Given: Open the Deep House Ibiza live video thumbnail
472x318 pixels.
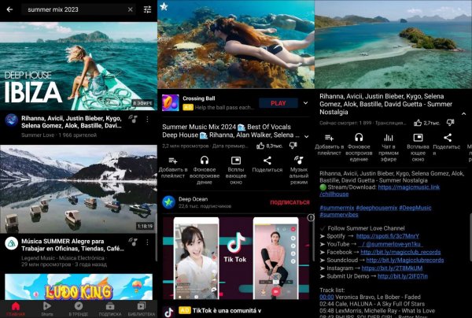Looking at the screenshot, I should pyautogui.click(x=79, y=65).
